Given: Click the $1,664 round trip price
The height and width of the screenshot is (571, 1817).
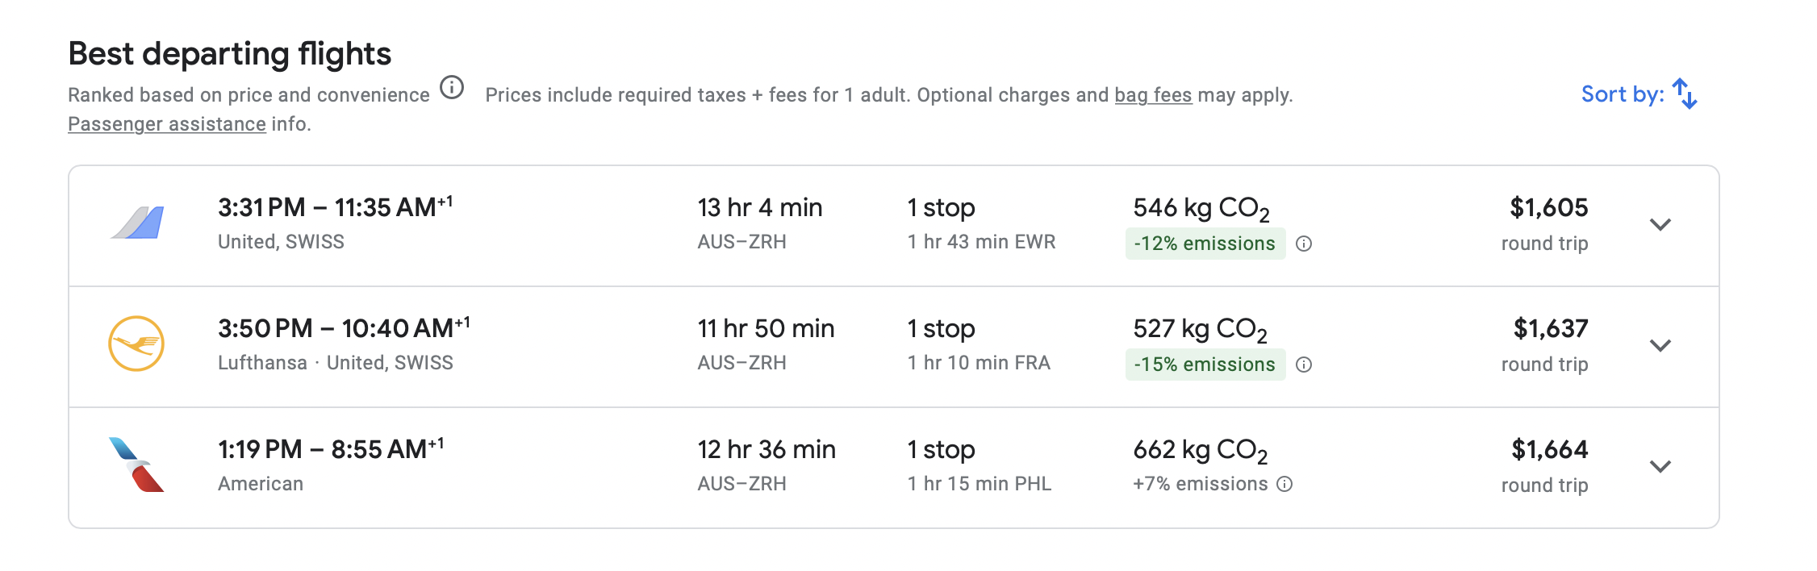Looking at the screenshot, I should 1546,466.
